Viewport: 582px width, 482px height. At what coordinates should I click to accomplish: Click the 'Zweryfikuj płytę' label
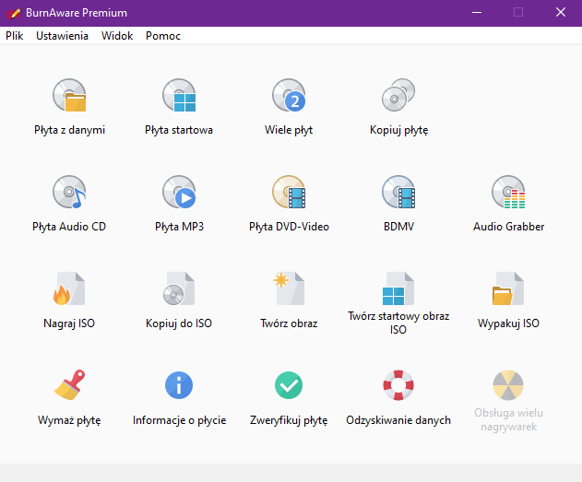tap(289, 420)
